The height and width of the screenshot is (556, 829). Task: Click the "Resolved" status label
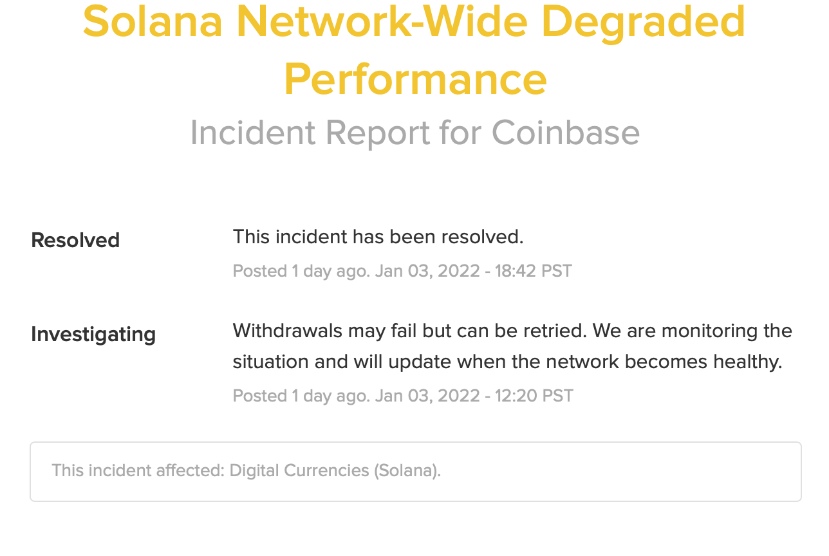coord(75,240)
